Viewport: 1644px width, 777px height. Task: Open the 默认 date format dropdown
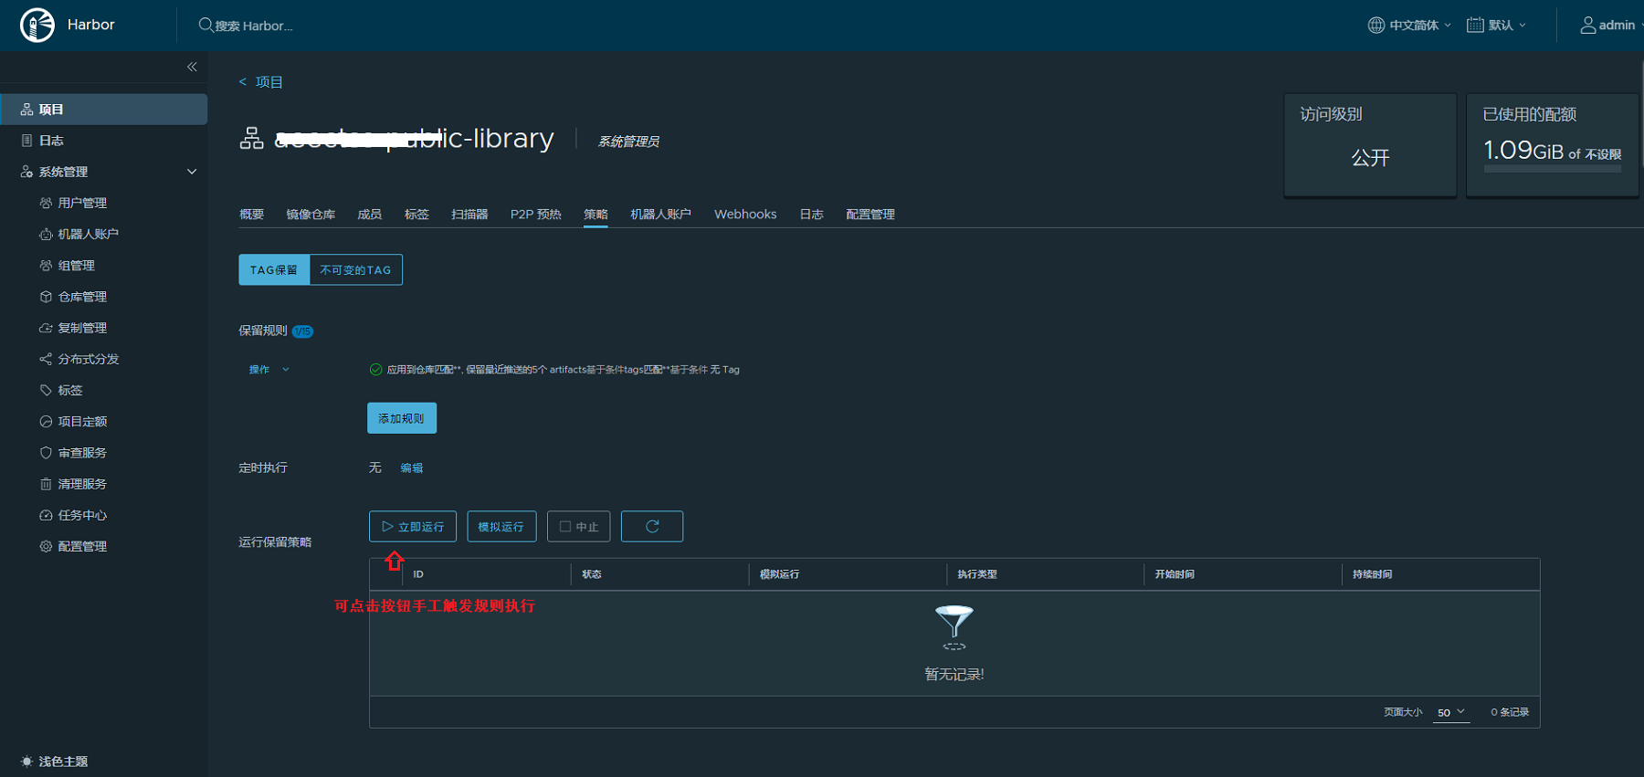pyautogui.click(x=1497, y=25)
